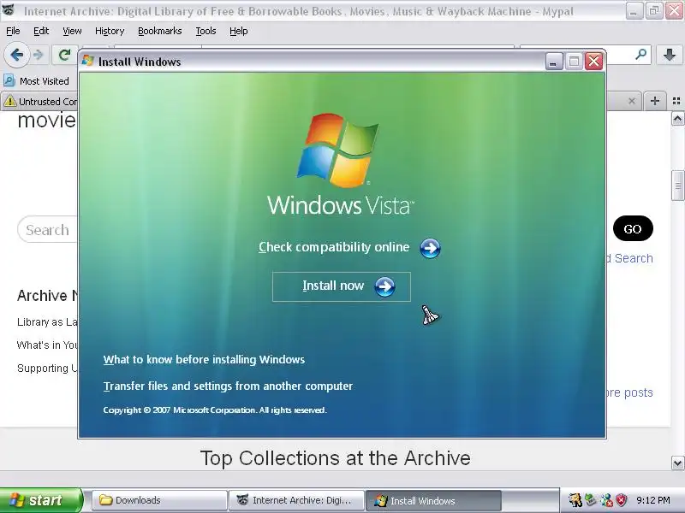Open a new tab with plus button
Image resolution: width=685 pixels, height=513 pixels.
point(654,101)
